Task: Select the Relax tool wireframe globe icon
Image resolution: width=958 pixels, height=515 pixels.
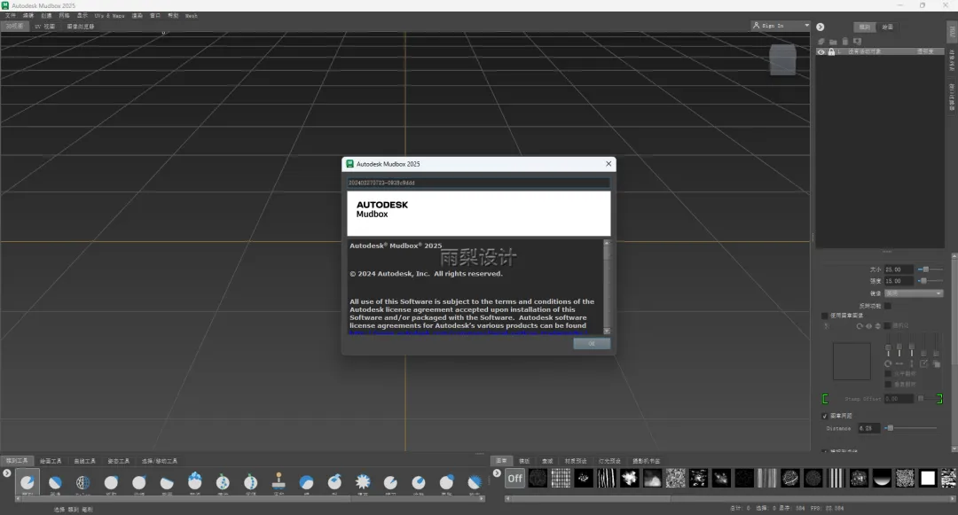Action: pyautogui.click(x=83, y=482)
